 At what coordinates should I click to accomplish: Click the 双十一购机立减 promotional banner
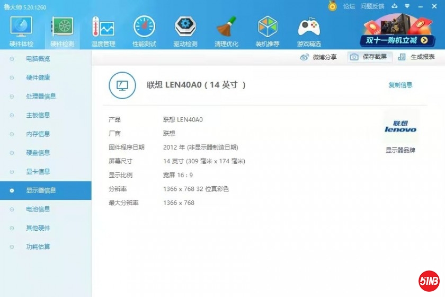click(398, 31)
